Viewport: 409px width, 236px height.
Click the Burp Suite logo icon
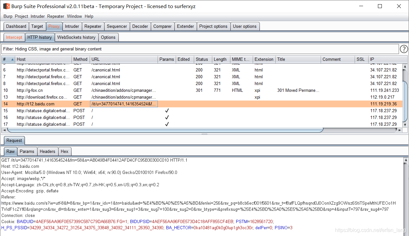click(6, 6)
